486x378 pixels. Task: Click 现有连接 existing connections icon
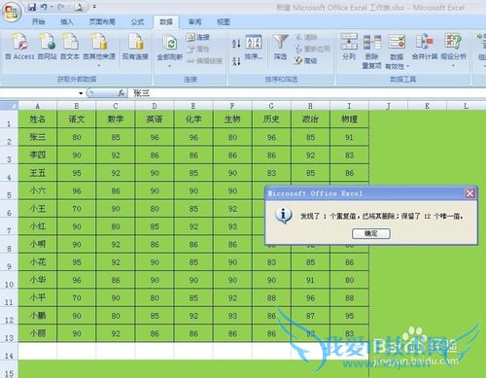click(x=135, y=47)
